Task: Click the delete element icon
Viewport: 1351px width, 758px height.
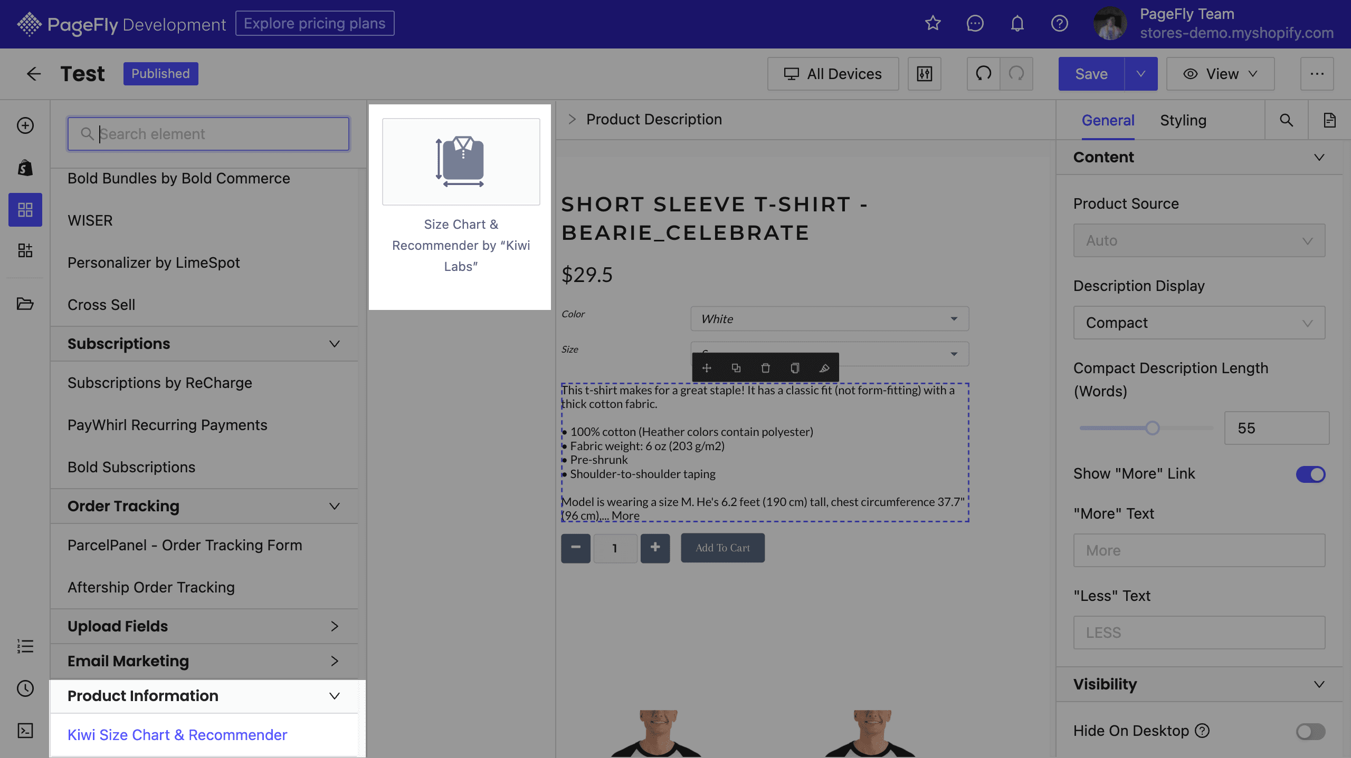Action: [x=765, y=368]
